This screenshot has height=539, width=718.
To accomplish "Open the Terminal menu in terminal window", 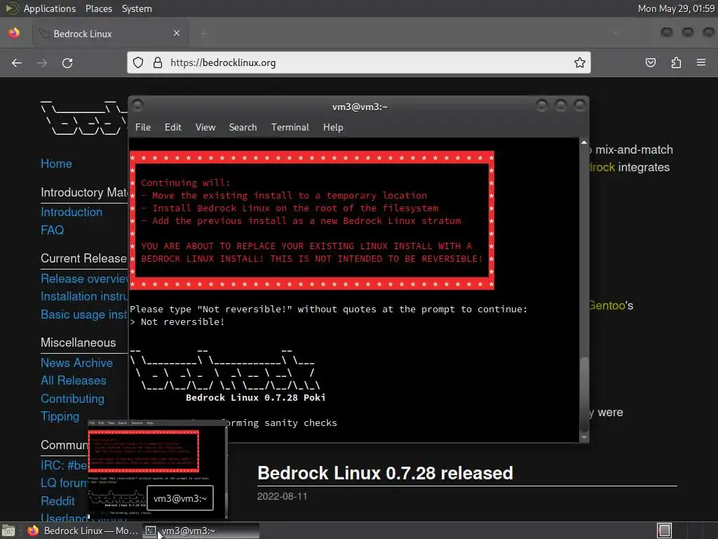I will (x=290, y=128).
